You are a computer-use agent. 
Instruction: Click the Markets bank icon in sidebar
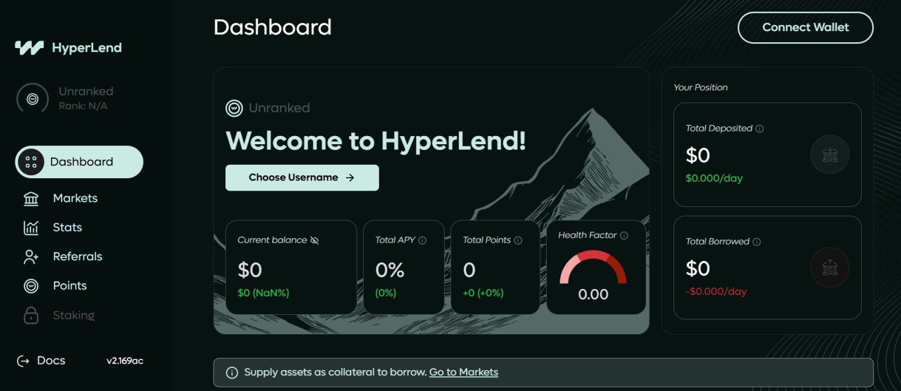click(31, 198)
